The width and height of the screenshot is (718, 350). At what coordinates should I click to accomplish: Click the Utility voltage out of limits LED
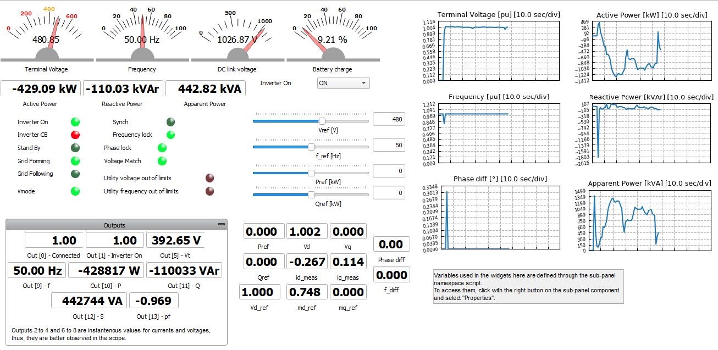(x=209, y=178)
